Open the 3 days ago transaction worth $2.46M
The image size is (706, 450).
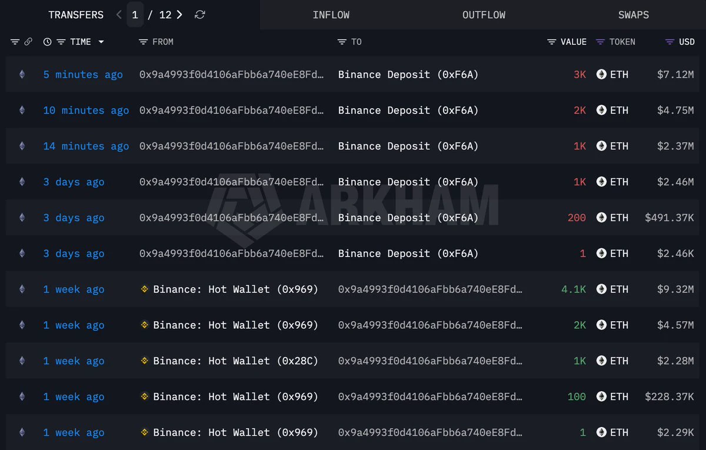(74, 182)
